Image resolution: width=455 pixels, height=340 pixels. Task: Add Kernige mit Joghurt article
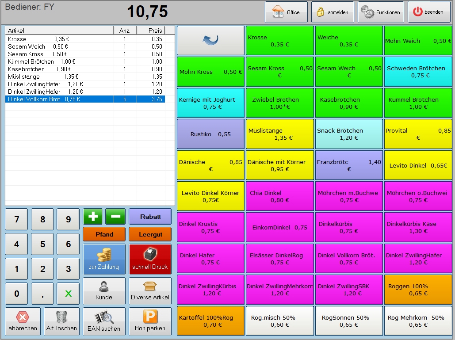(210, 103)
